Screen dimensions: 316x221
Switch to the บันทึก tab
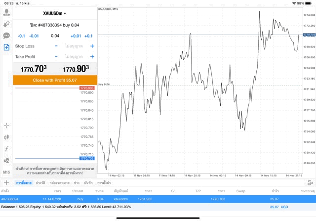[x=88, y=183]
